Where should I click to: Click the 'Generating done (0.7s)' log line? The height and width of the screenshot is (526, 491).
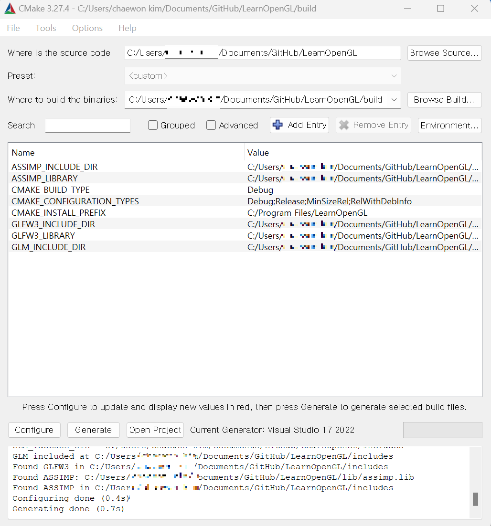point(68,509)
